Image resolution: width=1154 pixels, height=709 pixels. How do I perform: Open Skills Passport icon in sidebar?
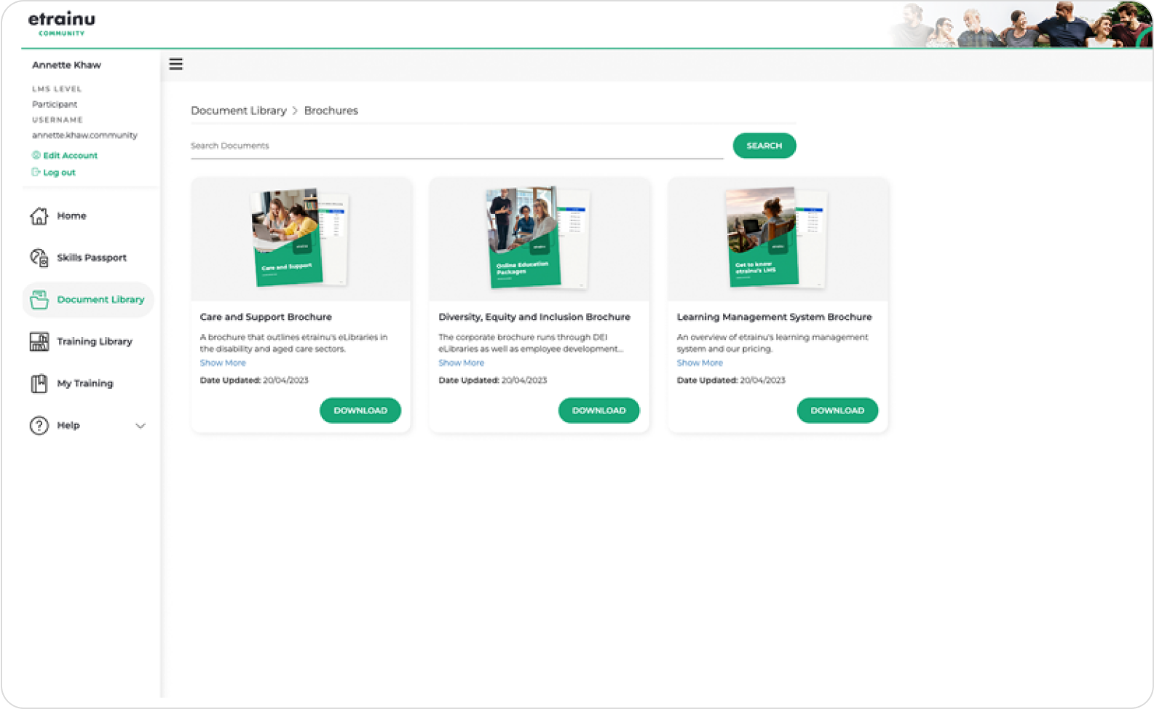pyautogui.click(x=39, y=258)
